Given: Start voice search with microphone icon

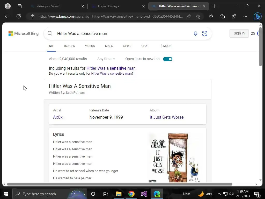Looking at the screenshot, I should click(195, 33).
